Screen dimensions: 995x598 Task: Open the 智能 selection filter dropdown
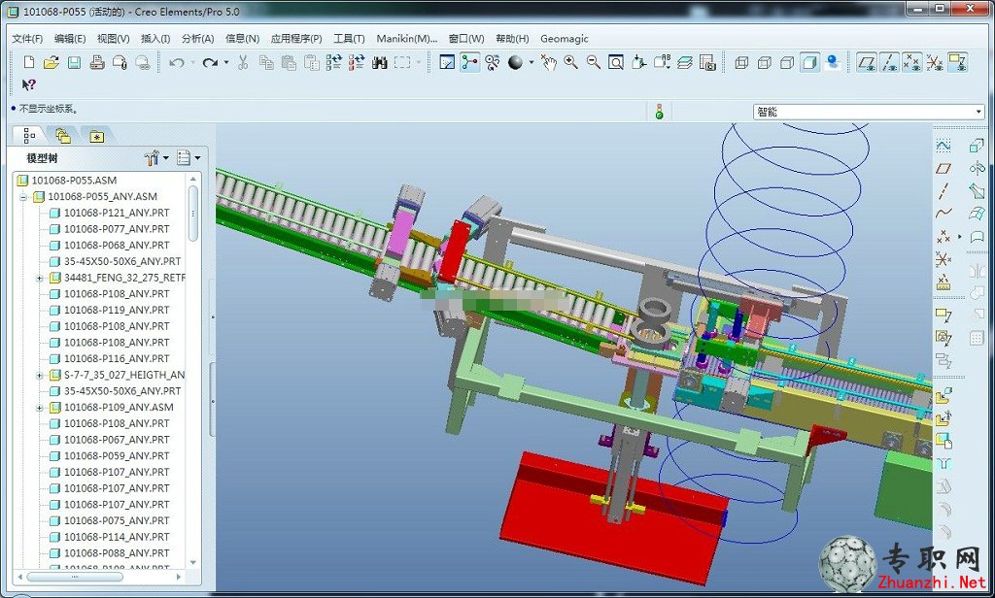pos(868,112)
